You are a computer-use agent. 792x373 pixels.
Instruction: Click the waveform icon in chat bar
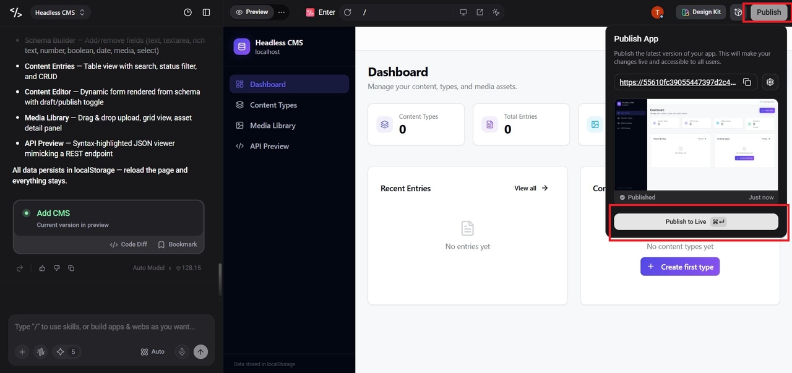(41, 352)
